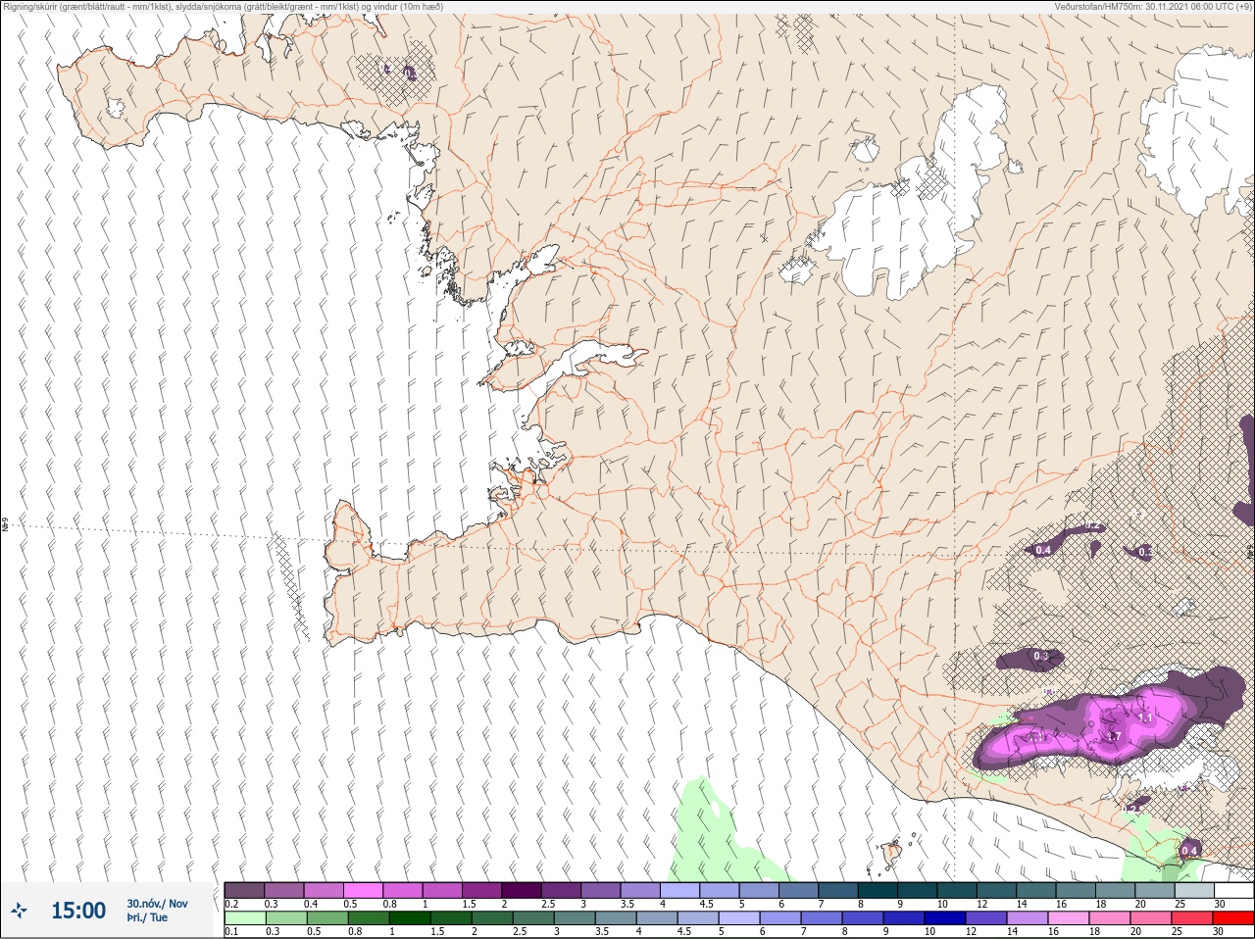
Task: Click the 64 latitude label on left edge
Action: coord(4,526)
